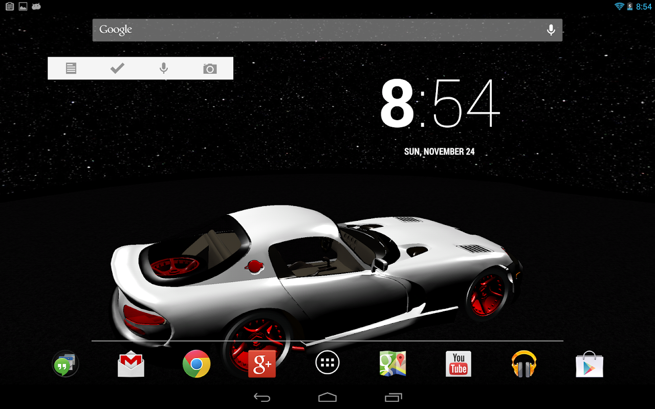
Task: Tap the status bar time 8:54
Action: click(644, 7)
